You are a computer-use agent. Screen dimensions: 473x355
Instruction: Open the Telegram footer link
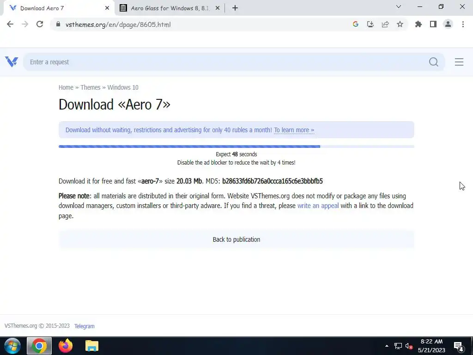pyautogui.click(x=84, y=326)
